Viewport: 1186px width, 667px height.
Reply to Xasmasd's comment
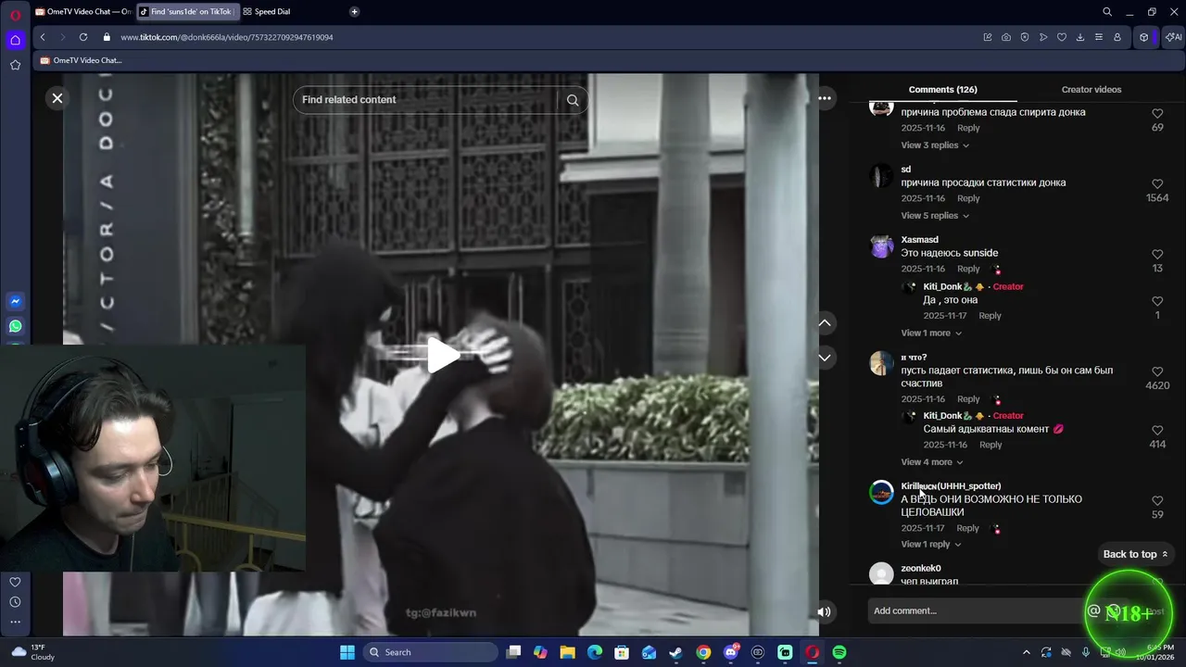[968, 269]
